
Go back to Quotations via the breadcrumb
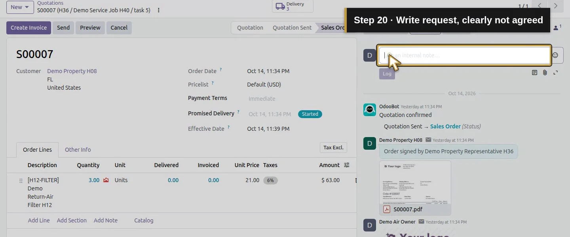tap(50, 3)
